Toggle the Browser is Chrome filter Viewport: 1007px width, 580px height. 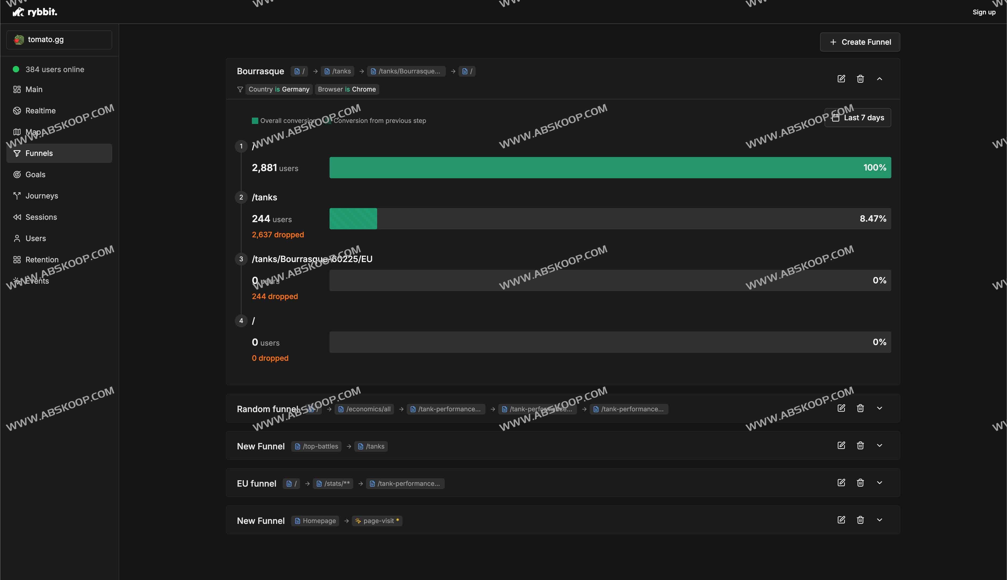pyautogui.click(x=346, y=89)
